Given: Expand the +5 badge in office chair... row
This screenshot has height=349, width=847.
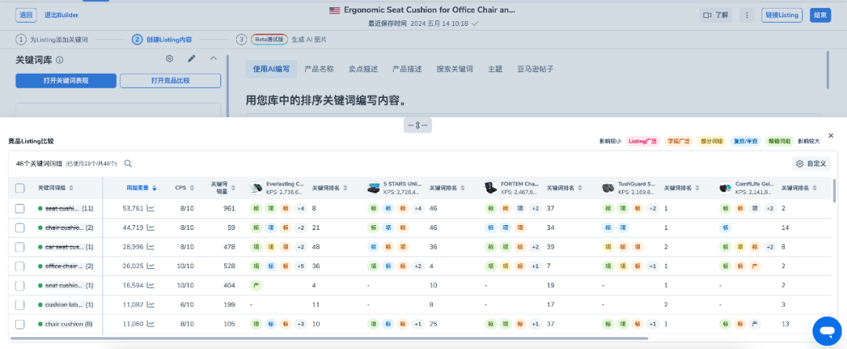Looking at the screenshot, I should click(301, 266).
